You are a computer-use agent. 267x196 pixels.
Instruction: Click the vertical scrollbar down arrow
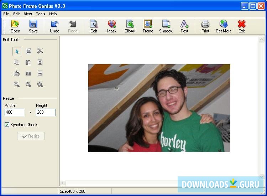pyautogui.click(x=262, y=177)
